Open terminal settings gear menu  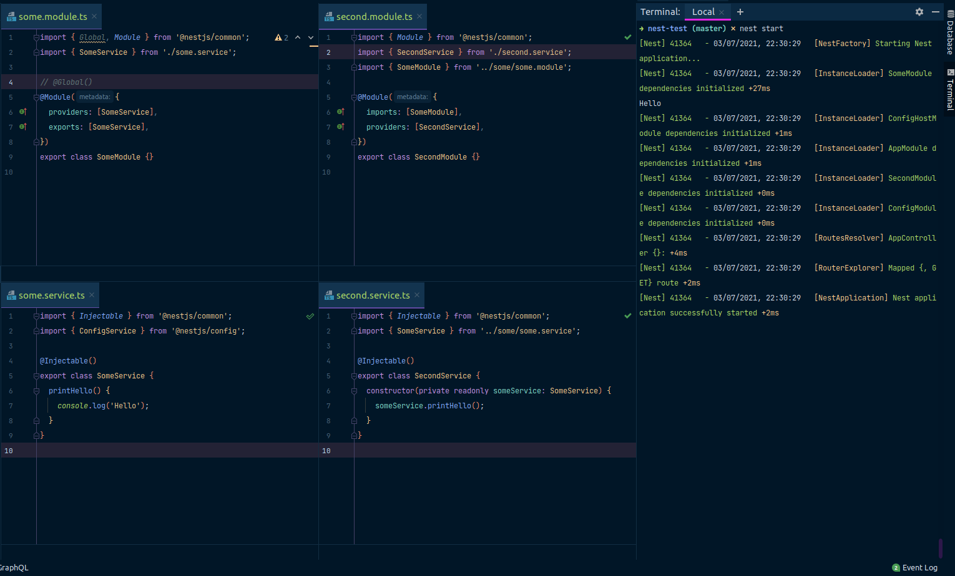coord(919,12)
